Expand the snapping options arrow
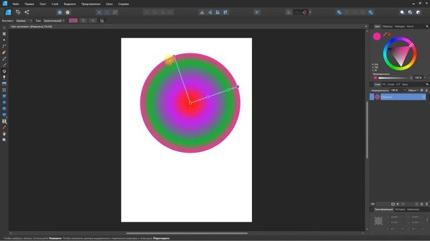 coord(310,12)
